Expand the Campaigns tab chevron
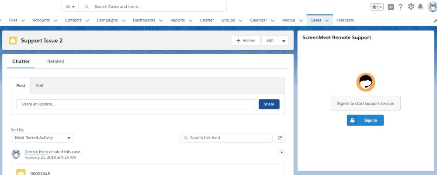 124,21
